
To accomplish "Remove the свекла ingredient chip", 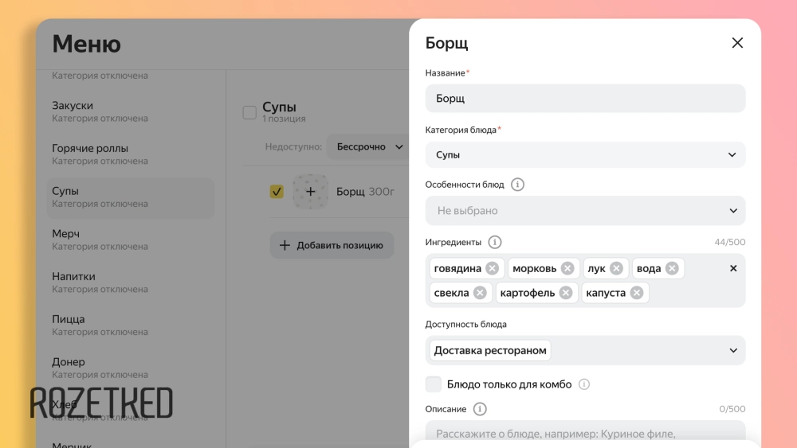I will (x=480, y=293).
